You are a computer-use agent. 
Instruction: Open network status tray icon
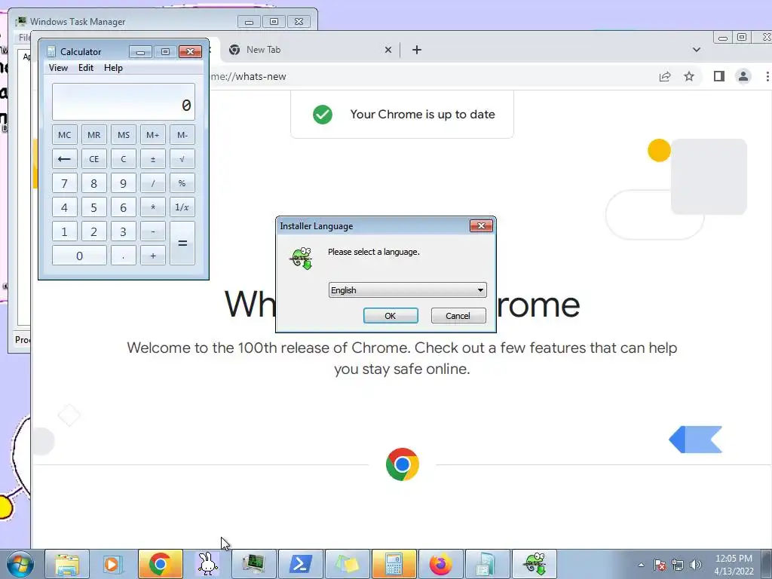(678, 565)
